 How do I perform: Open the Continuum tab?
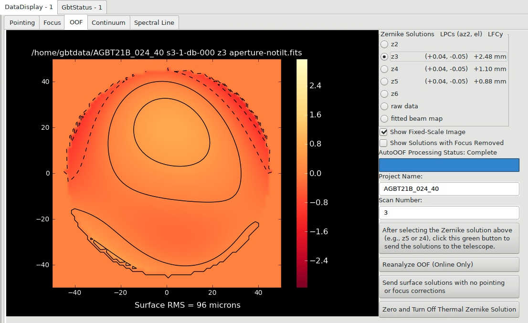coord(108,22)
